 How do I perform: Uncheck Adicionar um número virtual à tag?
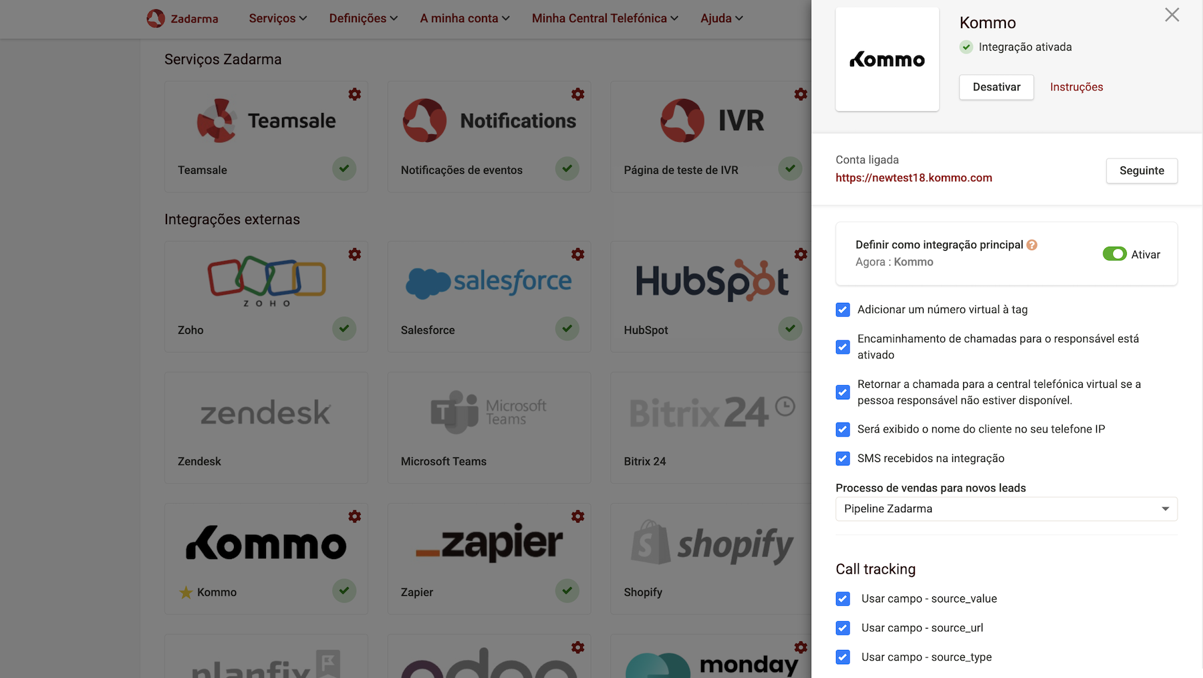pos(843,310)
